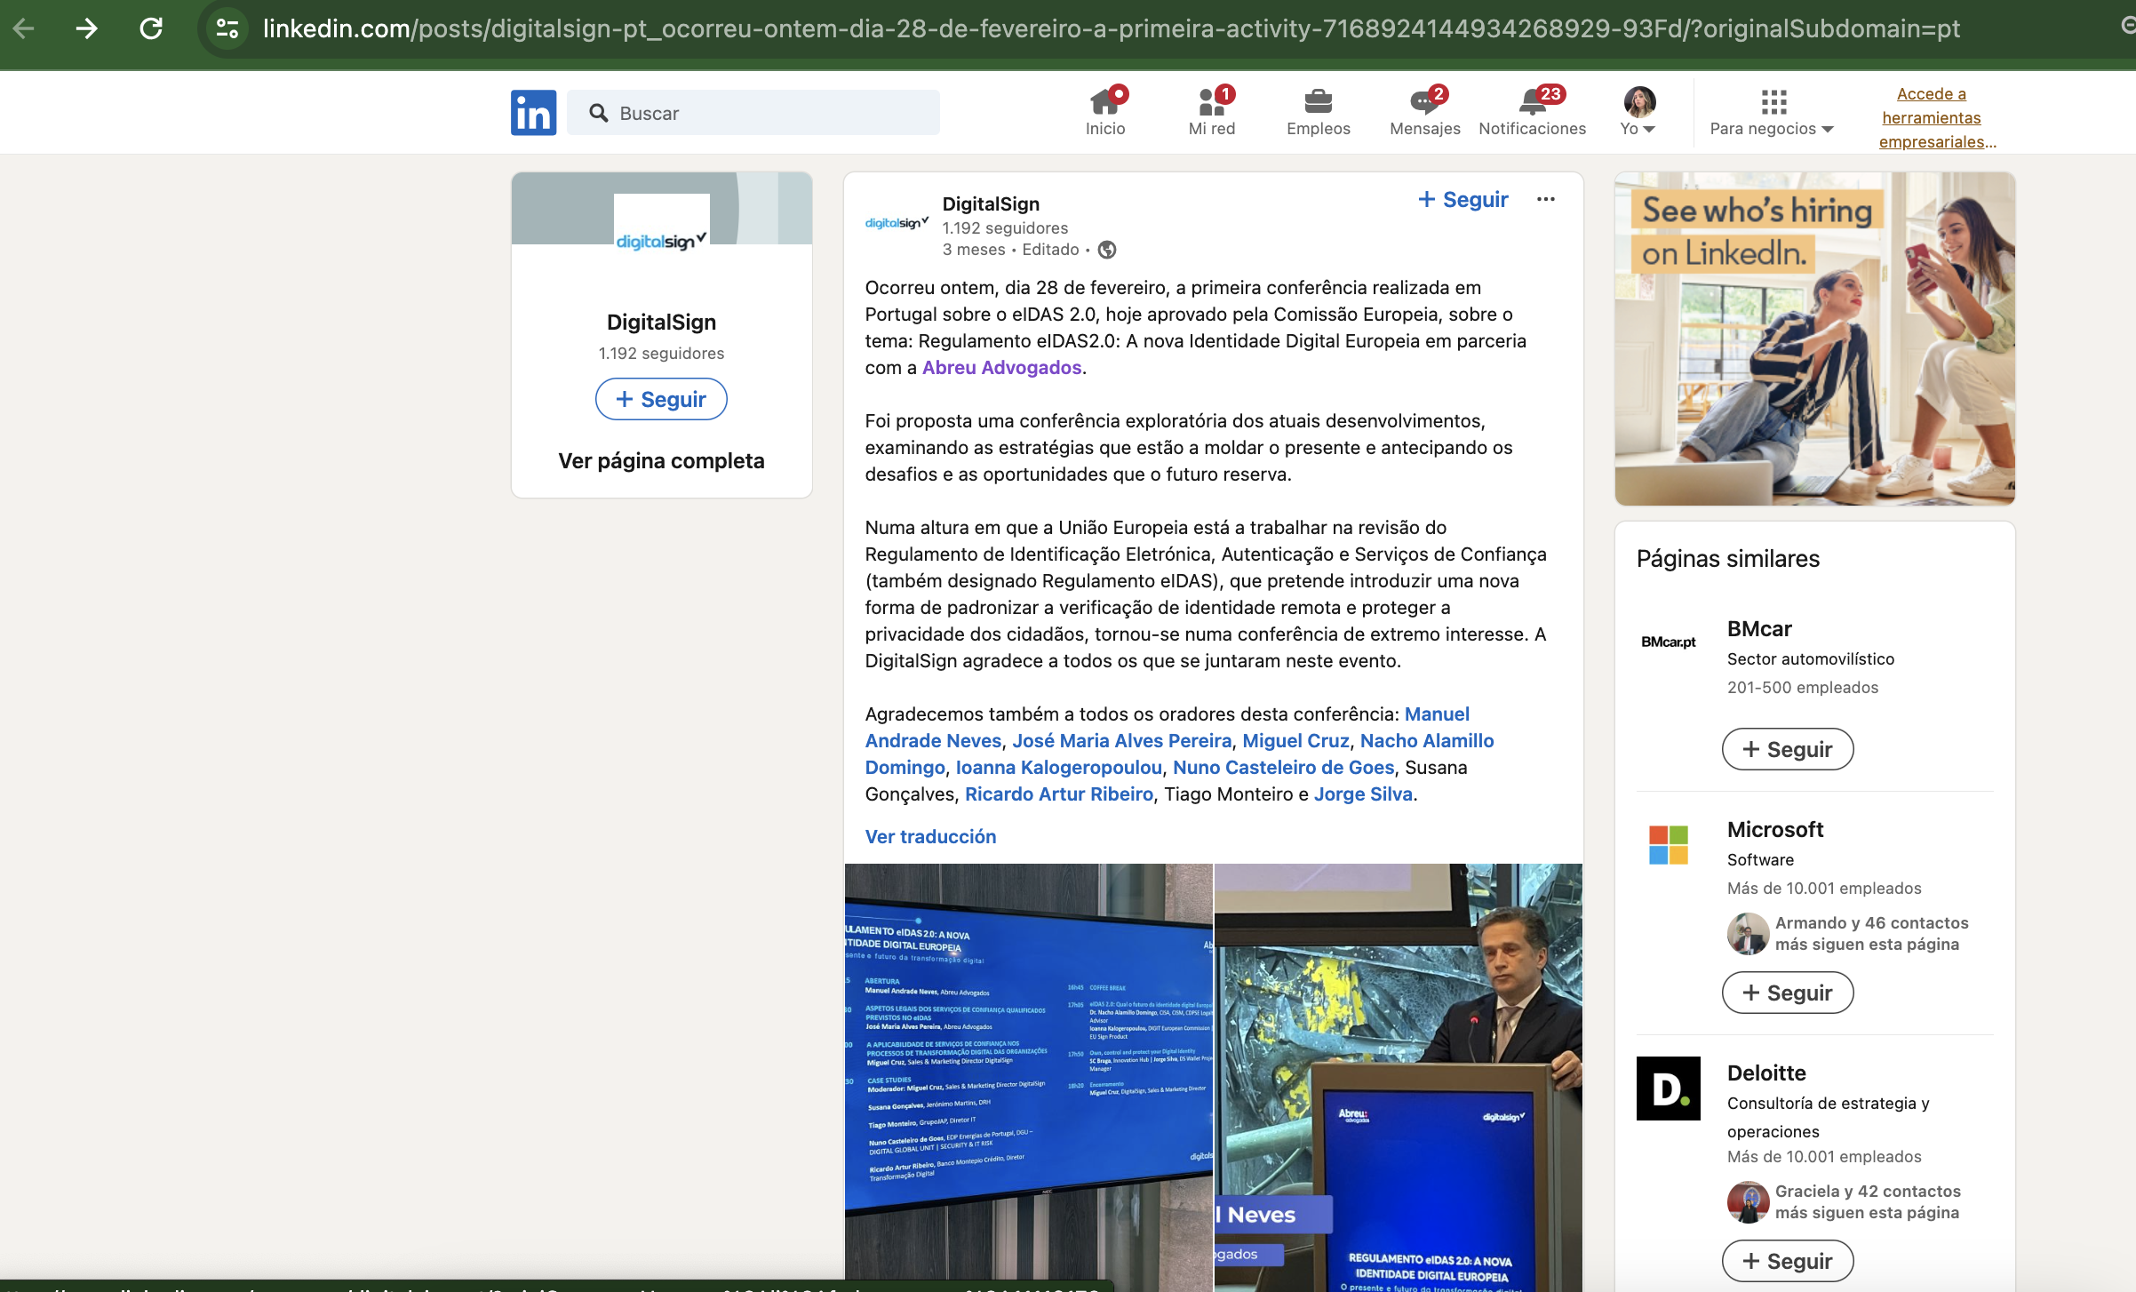Screen dimensions: 2136x1292
Task: Open Mi red network icon
Action: (1211, 112)
